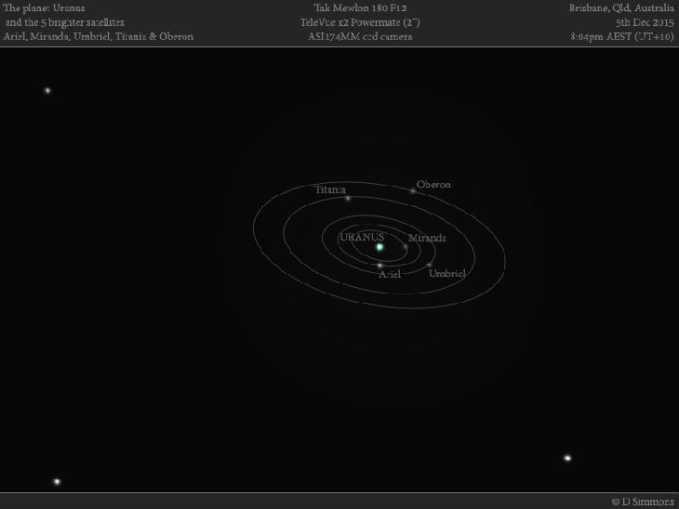This screenshot has height=509, width=679.
Task: Click the bright star at bottom right
Action: pyautogui.click(x=567, y=458)
